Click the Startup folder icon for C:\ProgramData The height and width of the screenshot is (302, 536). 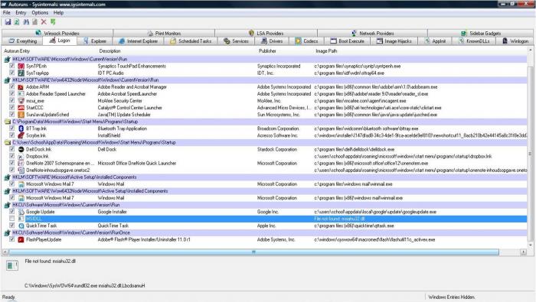8,122
